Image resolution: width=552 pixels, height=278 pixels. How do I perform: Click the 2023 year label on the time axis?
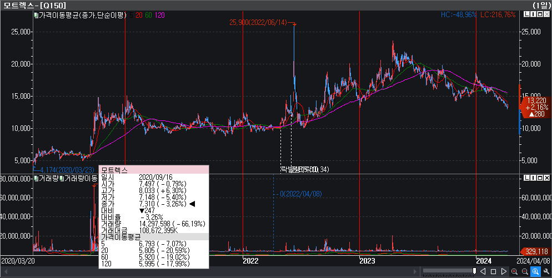tap(367, 261)
